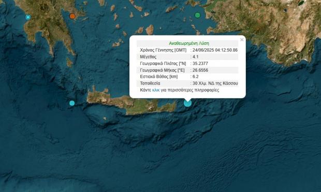Click the focal depth value 6.2
The height and width of the screenshot is (192, 321).
(196, 76)
